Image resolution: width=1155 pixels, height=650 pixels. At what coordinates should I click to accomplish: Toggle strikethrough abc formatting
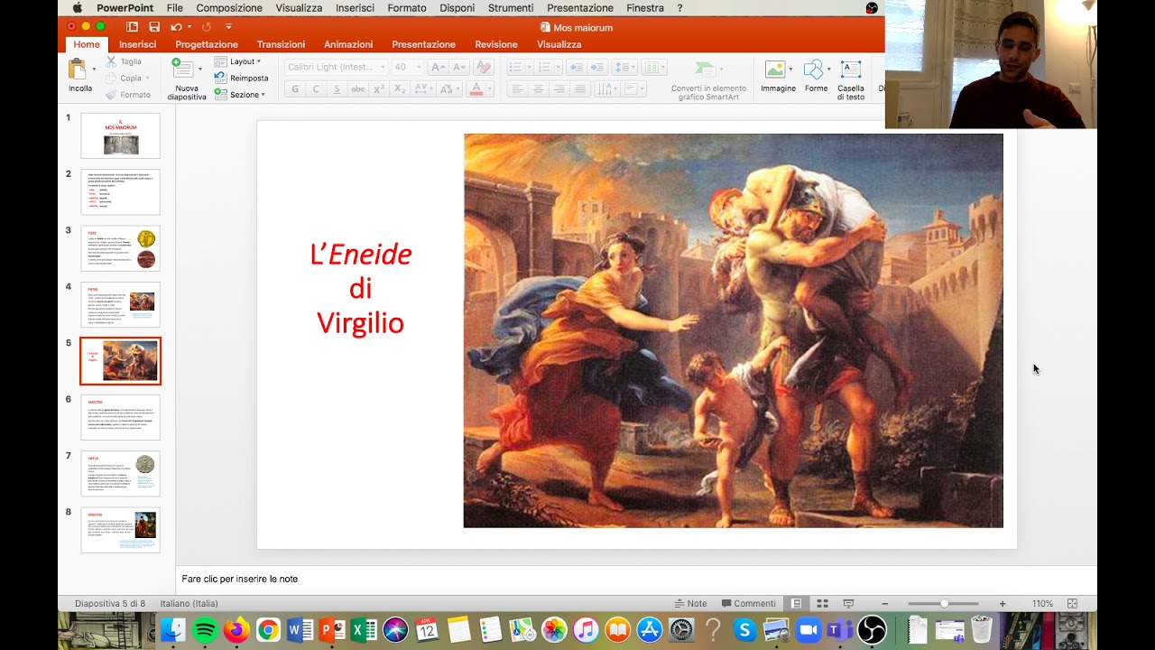click(x=358, y=88)
